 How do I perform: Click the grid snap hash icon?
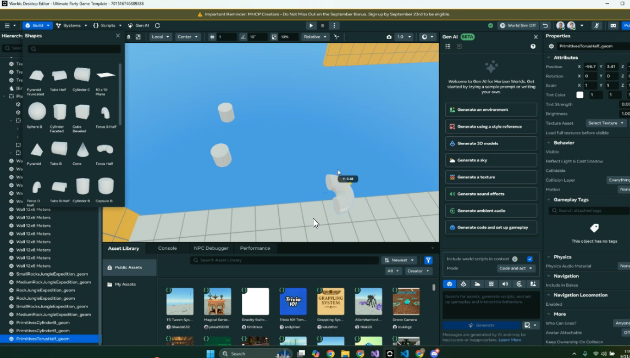(213, 37)
